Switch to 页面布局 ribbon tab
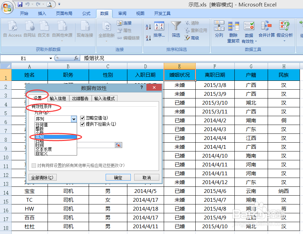The image size is (303, 234). coord(64,13)
